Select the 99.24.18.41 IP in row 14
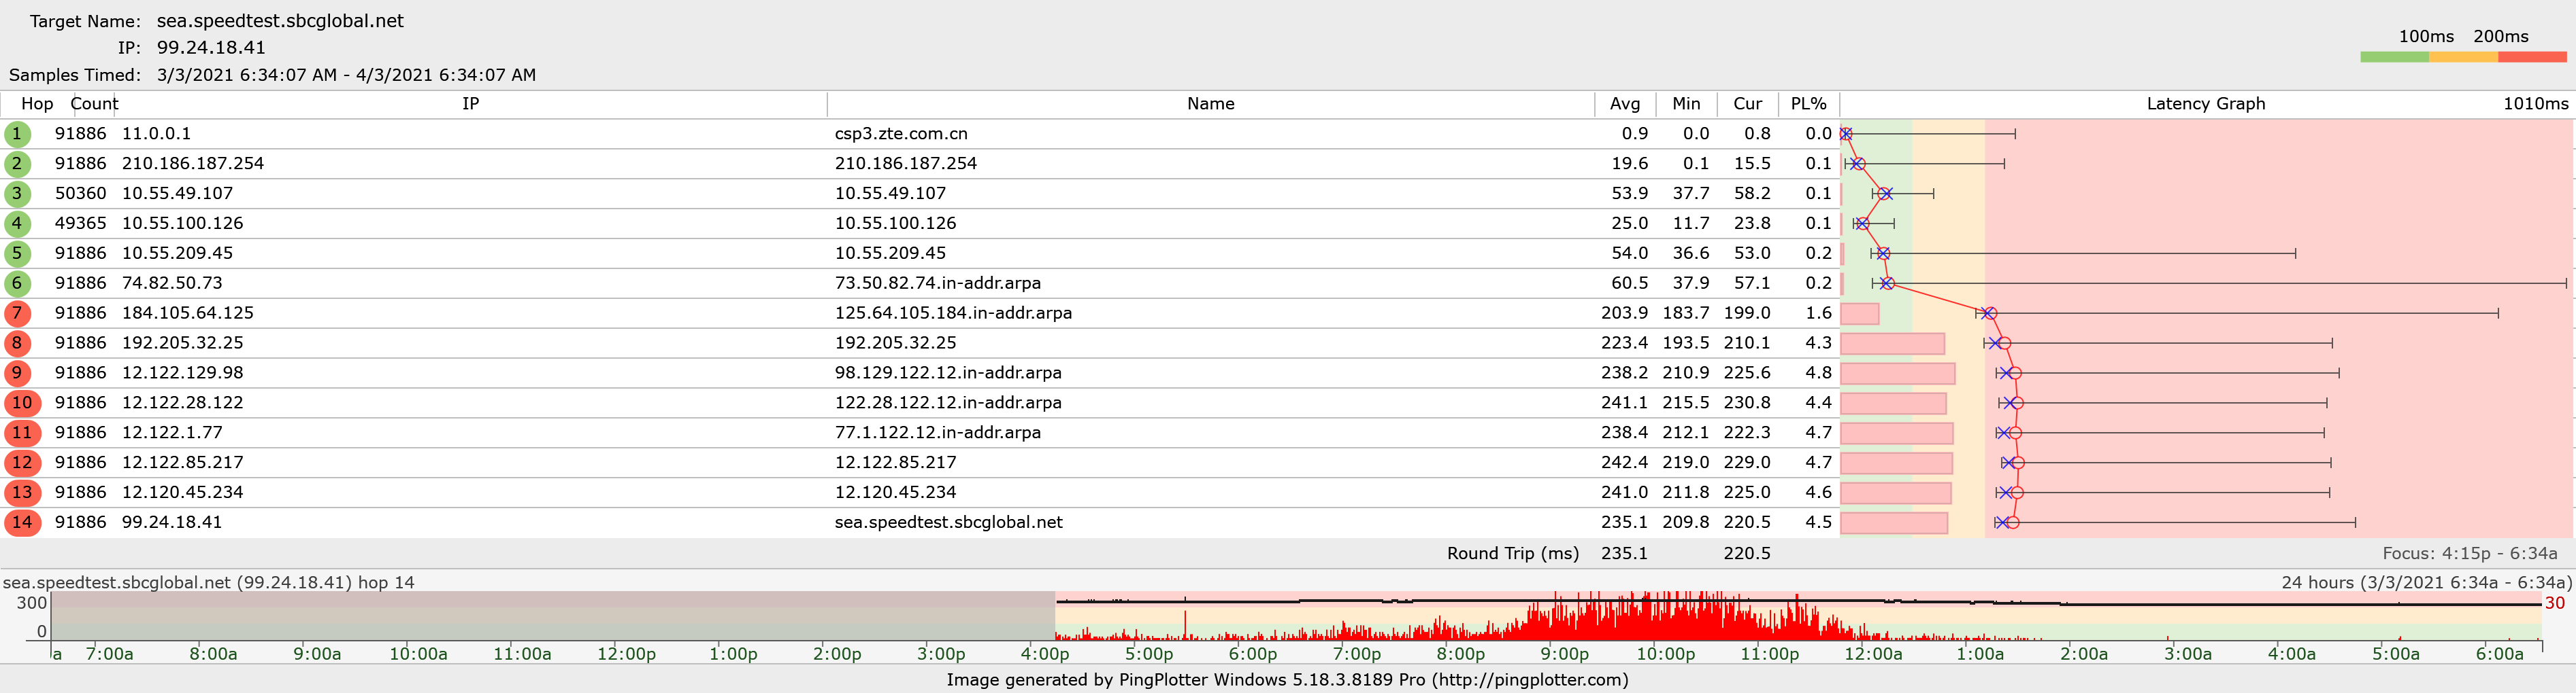 [x=172, y=522]
